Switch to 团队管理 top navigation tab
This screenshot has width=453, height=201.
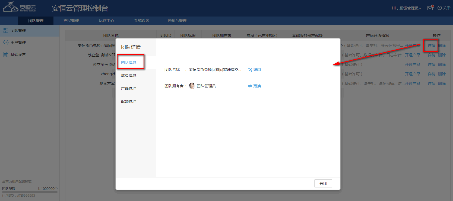click(x=36, y=21)
